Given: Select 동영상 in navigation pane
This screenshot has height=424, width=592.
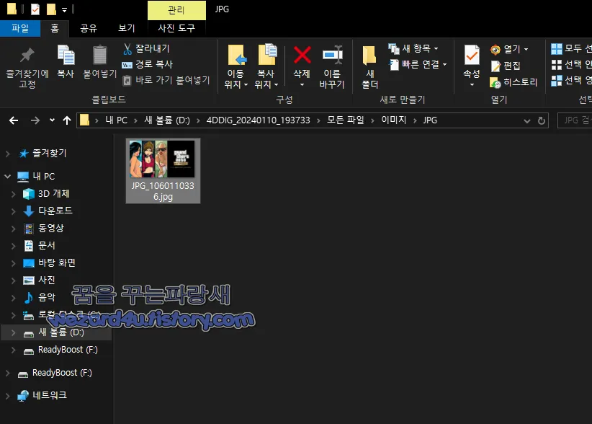Looking at the screenshot, I should [x=51, y=229].
